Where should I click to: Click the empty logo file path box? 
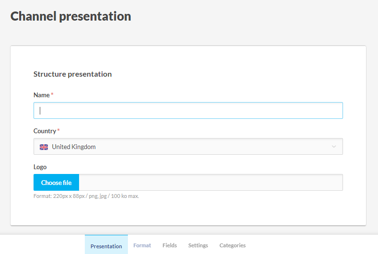(210, 183)
